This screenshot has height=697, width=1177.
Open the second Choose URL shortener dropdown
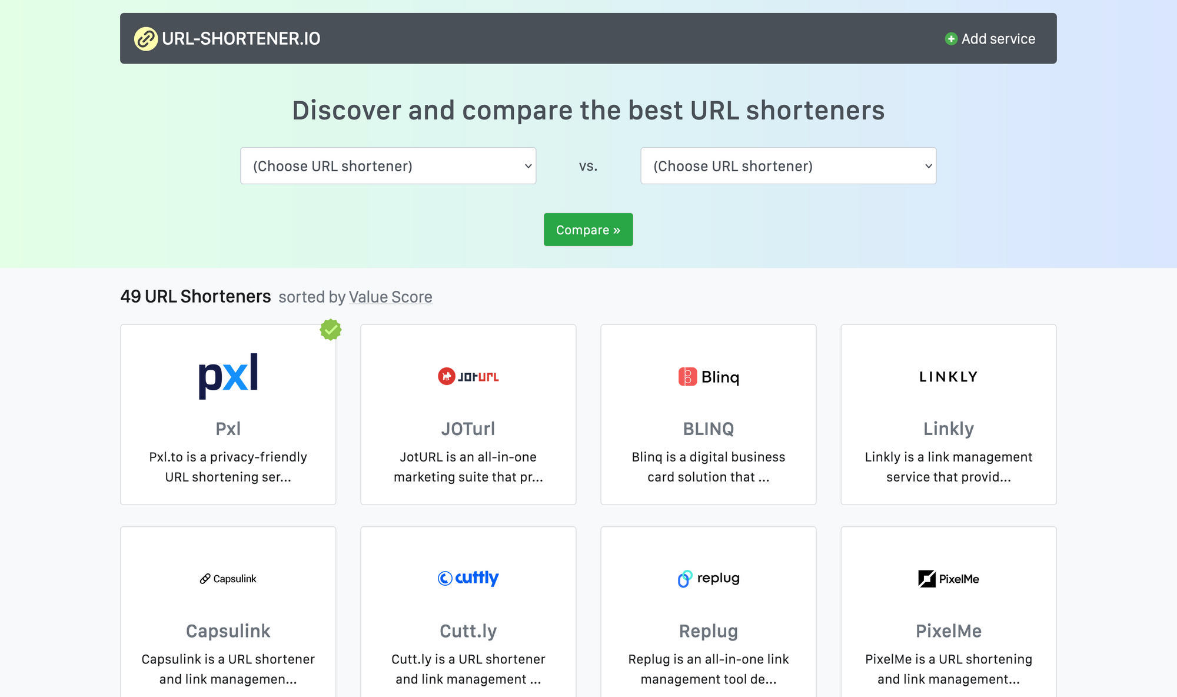(x=789, y=166)
